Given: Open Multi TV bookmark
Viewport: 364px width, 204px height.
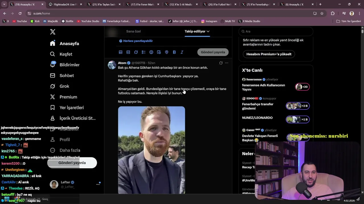Looking at the screenshot, I should 228,21.
